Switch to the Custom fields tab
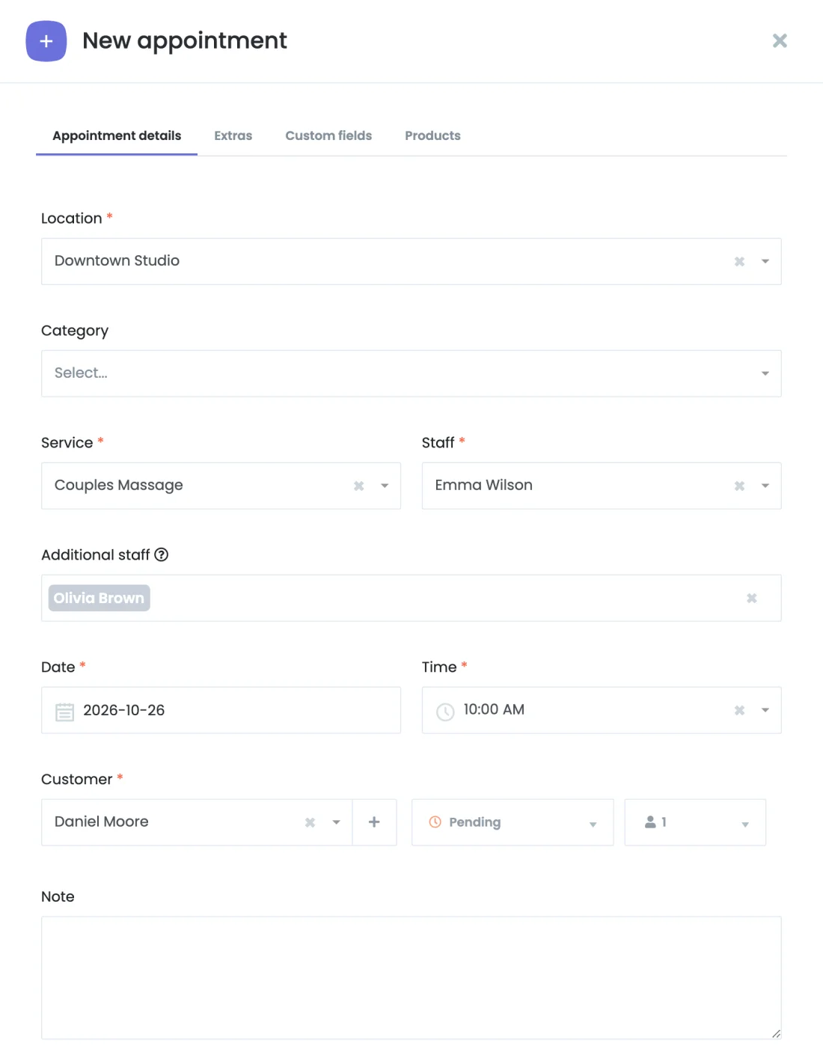The width and height of the screenshot is (823, 1055). point(328,135)
